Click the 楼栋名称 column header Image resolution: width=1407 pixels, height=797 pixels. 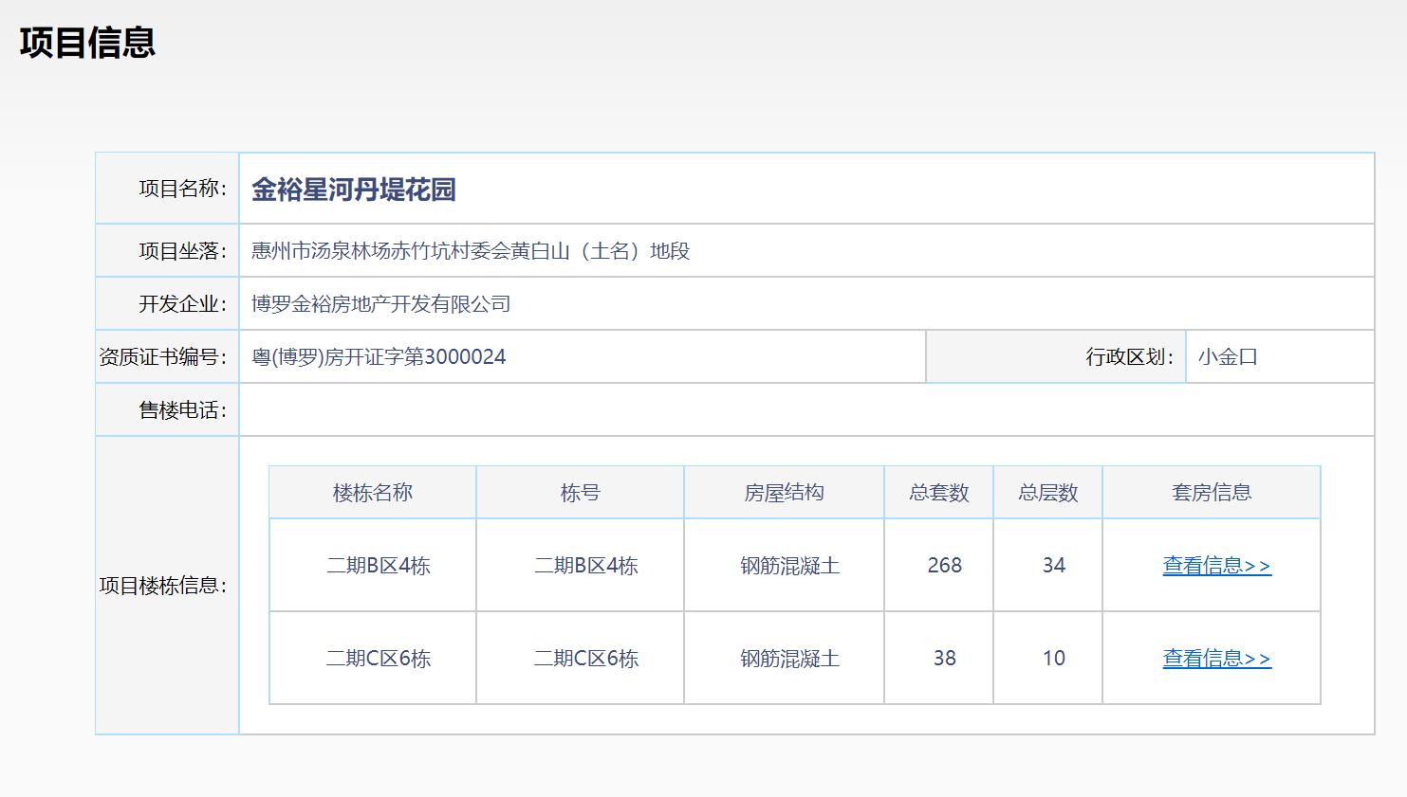pyautogui.click(x=371, y=492)
